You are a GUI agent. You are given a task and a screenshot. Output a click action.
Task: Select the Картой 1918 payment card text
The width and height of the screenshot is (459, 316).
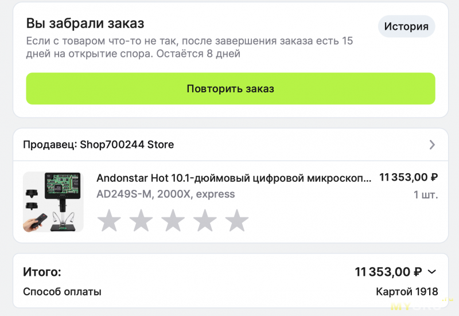click(x=407, y=292)
